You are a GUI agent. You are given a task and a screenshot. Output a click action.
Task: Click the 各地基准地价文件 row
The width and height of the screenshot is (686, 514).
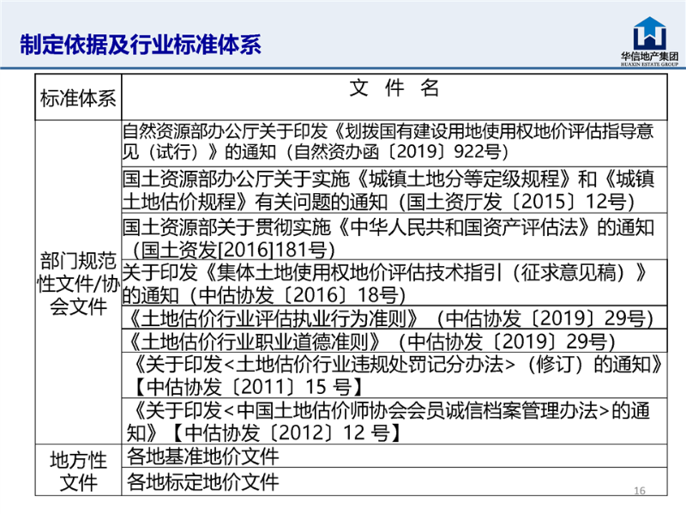point(394,457)
